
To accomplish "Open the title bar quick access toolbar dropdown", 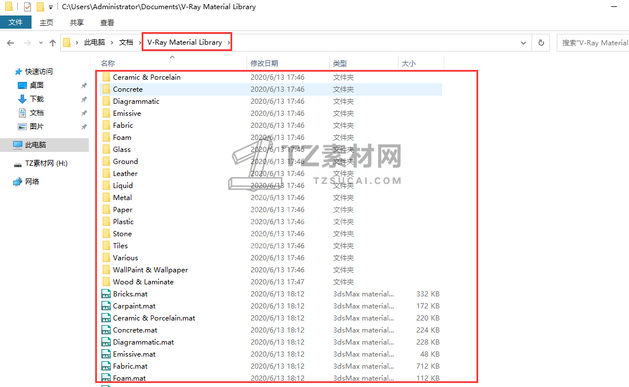I will click(50, 7).
